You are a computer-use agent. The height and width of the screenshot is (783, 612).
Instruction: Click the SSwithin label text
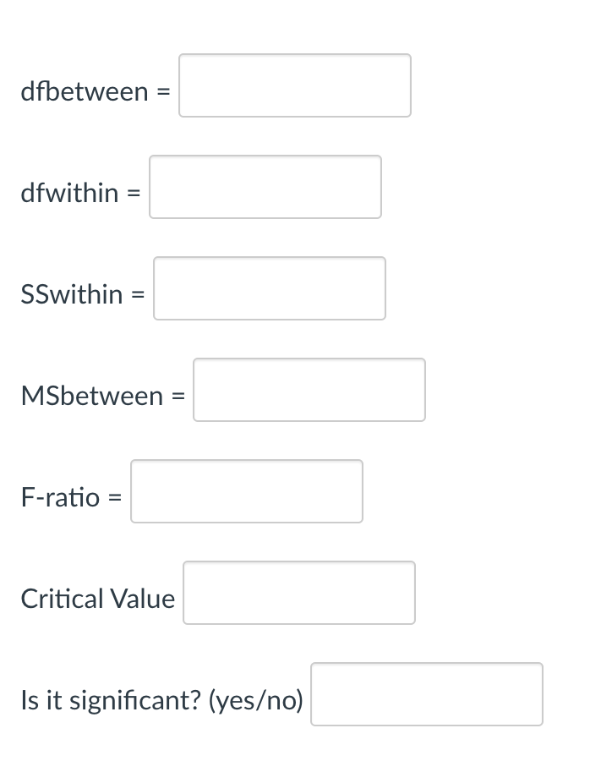point(72,294)
